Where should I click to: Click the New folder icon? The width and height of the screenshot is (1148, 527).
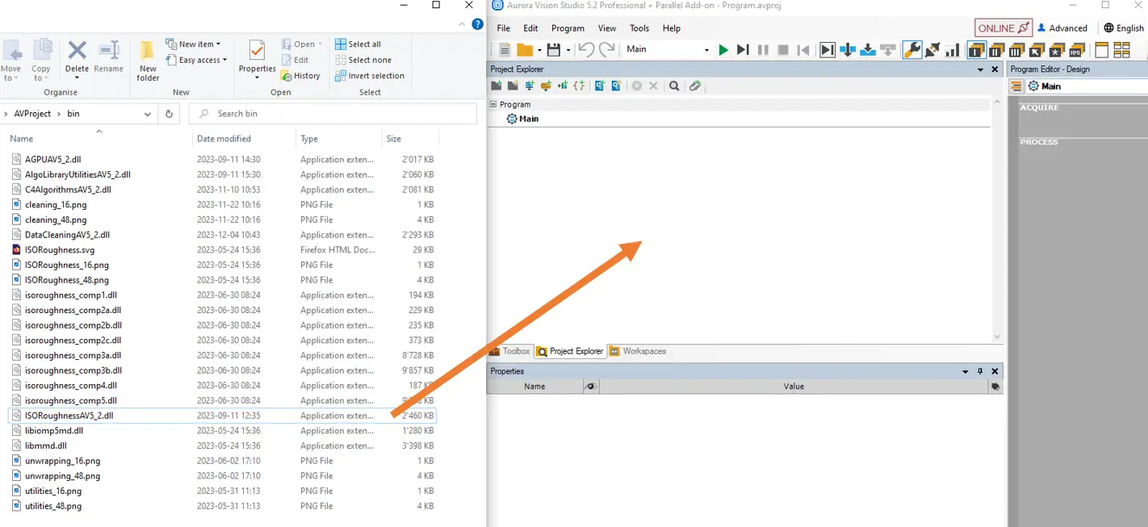(148, 61)
